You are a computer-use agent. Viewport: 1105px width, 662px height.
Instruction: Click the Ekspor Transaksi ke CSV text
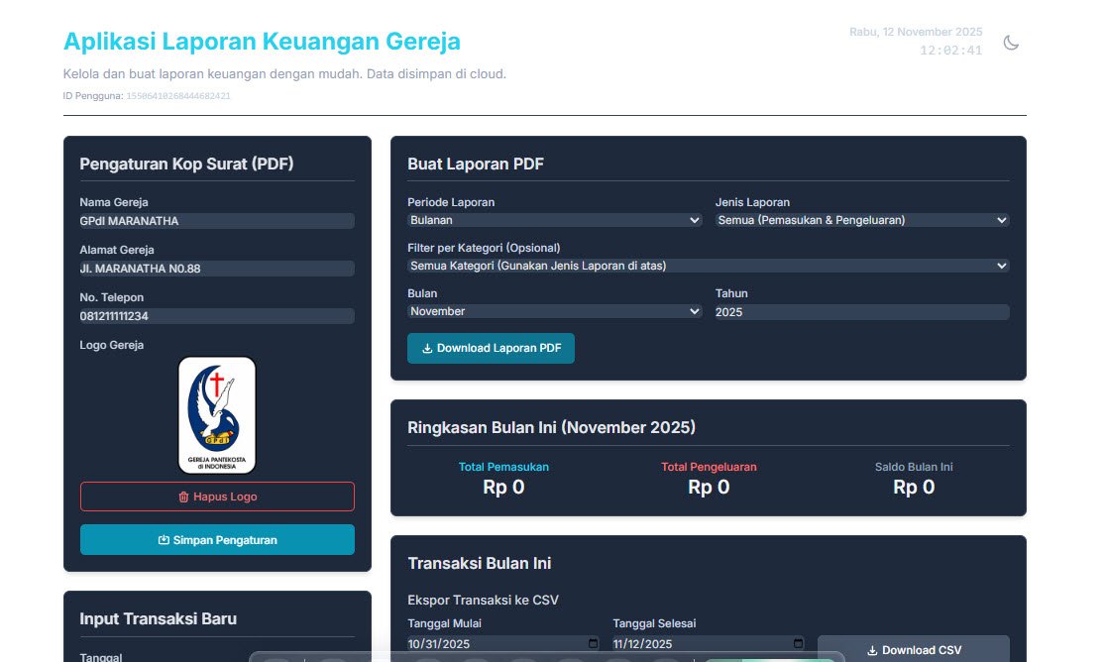point(483,600)
